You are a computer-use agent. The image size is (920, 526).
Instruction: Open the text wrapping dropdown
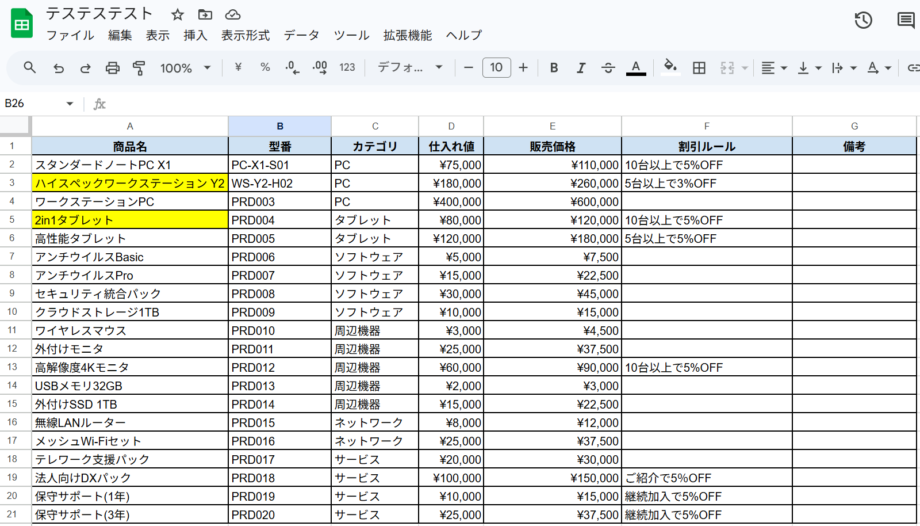pos(844,68)
